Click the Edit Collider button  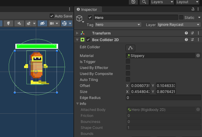[x=130, y=48]
